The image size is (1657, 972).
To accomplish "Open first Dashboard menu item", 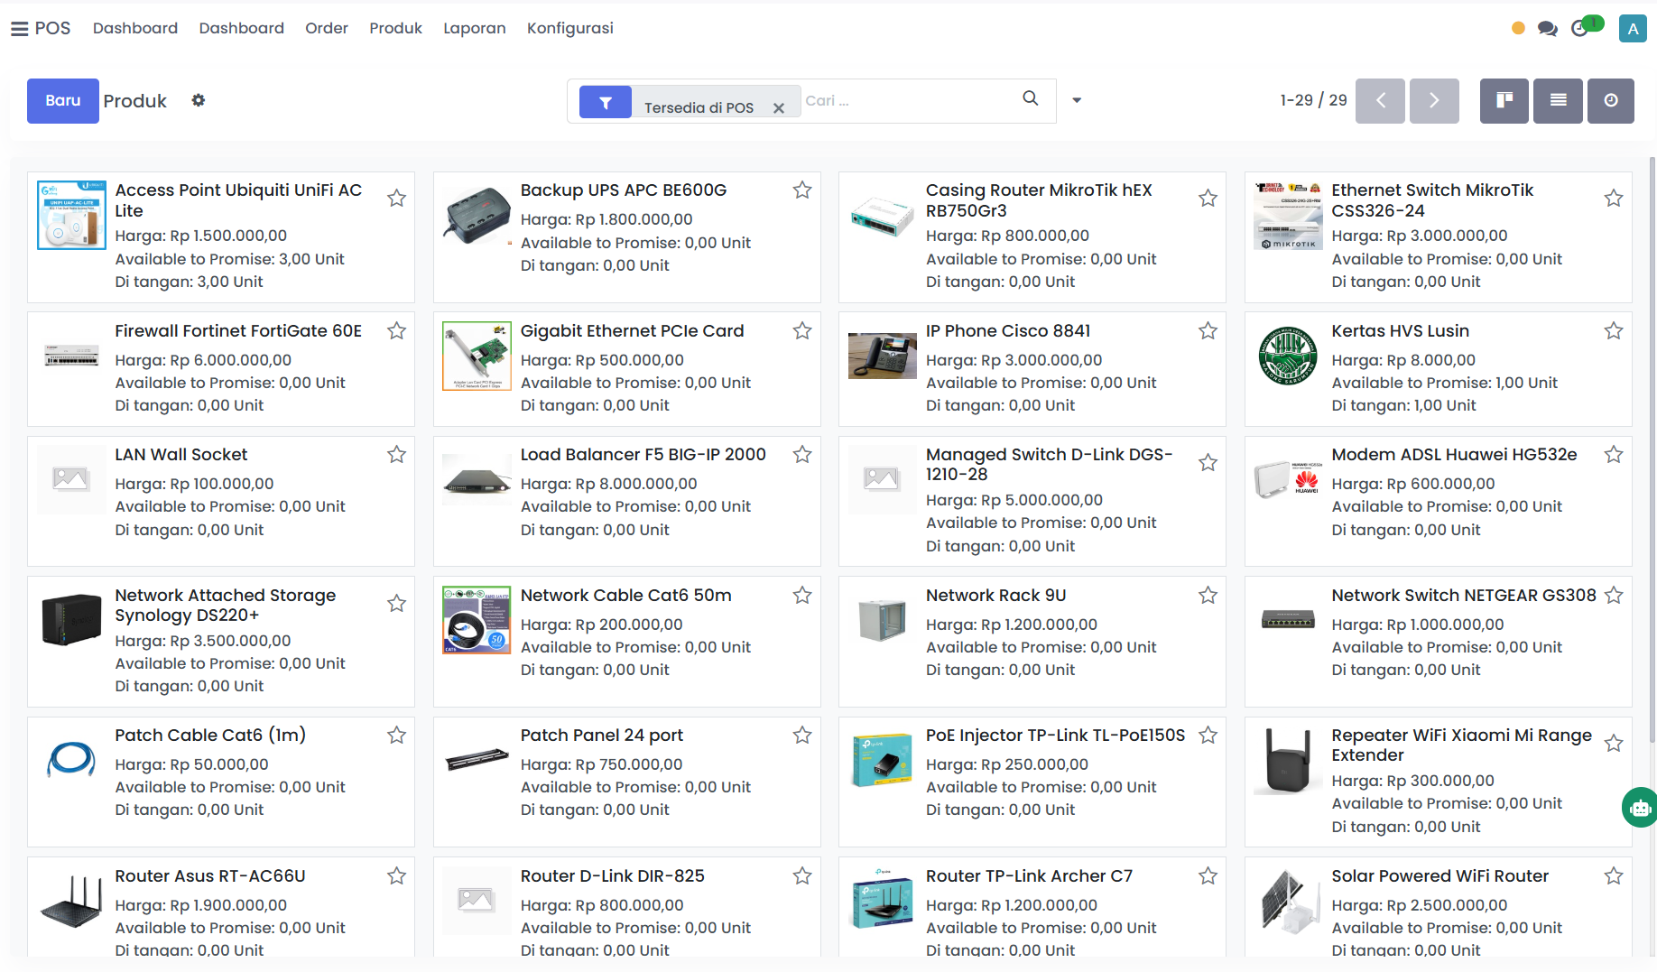I will pos(135,29).
